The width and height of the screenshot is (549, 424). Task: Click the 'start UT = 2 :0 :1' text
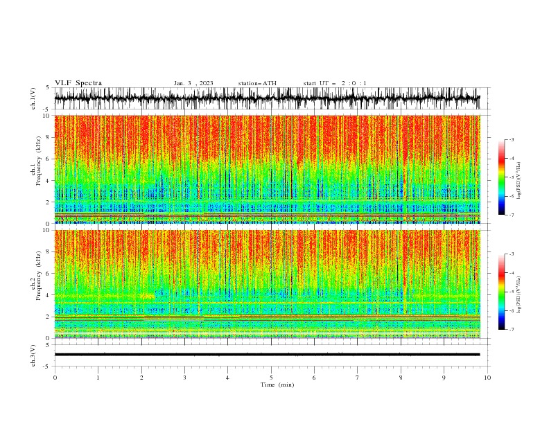[335, 83]
